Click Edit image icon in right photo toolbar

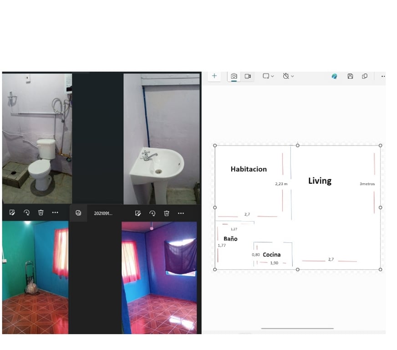coord(138,213)
